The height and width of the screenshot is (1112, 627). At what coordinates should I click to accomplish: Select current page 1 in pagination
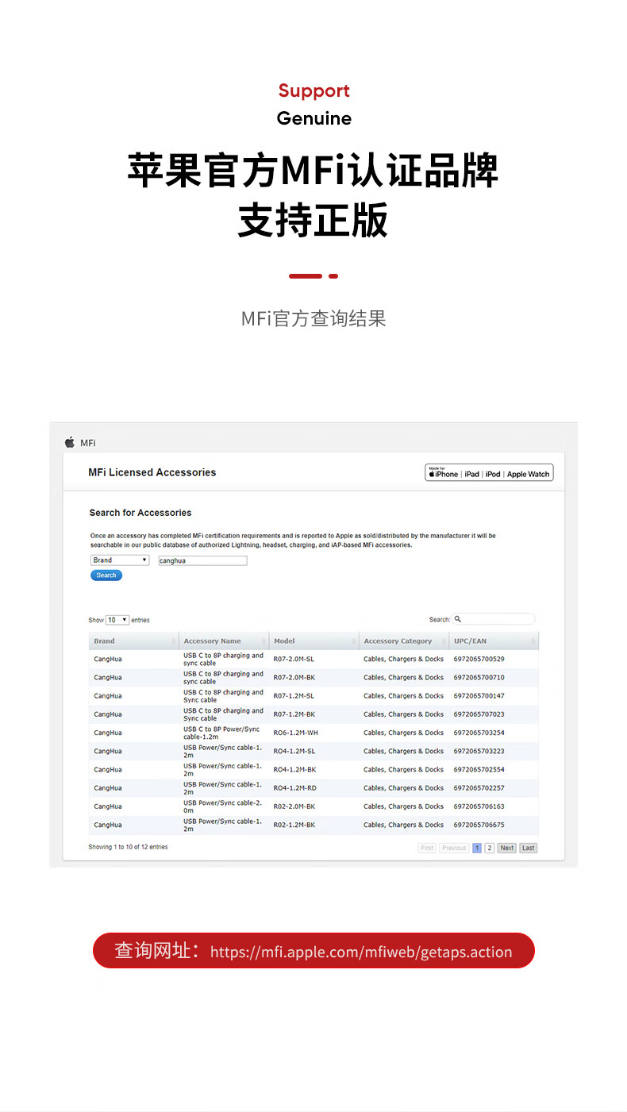click(x=477, y=848)
